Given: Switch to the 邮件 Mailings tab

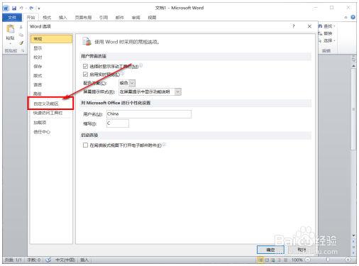Looking at the screenshot, I should point(120,17).
